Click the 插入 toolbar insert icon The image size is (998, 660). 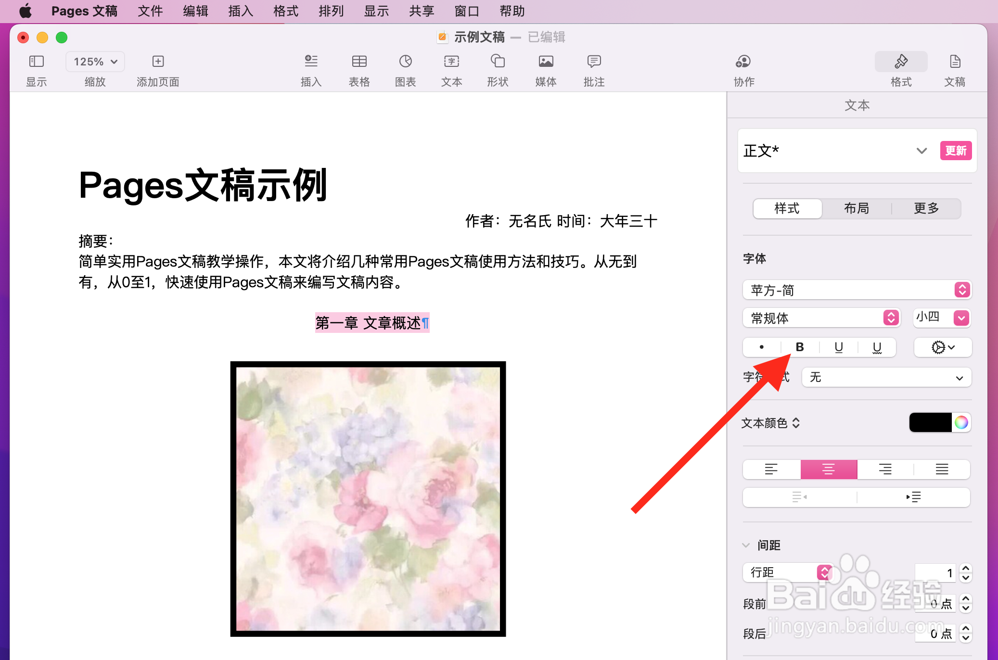click(x=311, y=61)
